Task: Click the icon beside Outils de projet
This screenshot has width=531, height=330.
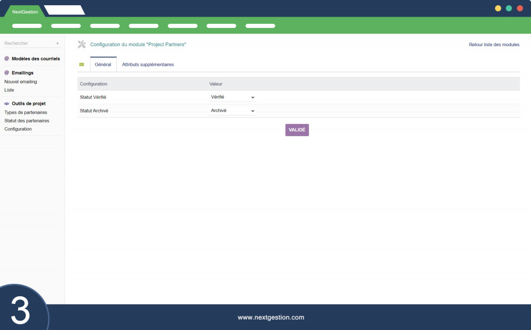Action: (6, 104)
